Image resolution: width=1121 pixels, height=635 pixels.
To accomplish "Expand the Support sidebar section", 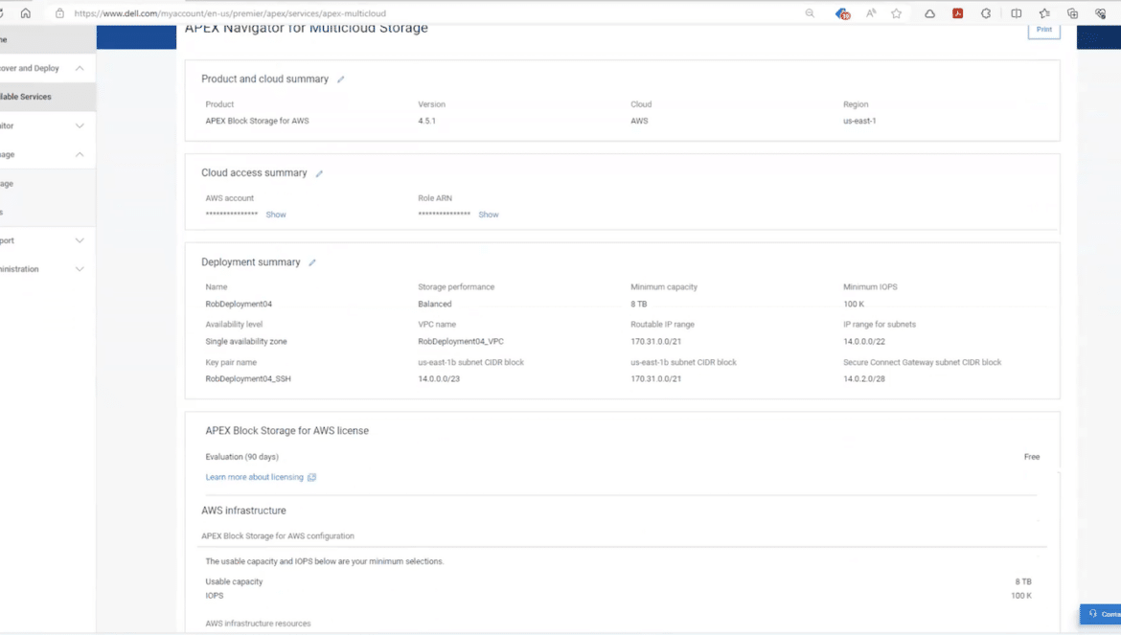I will tap(80, 240).
